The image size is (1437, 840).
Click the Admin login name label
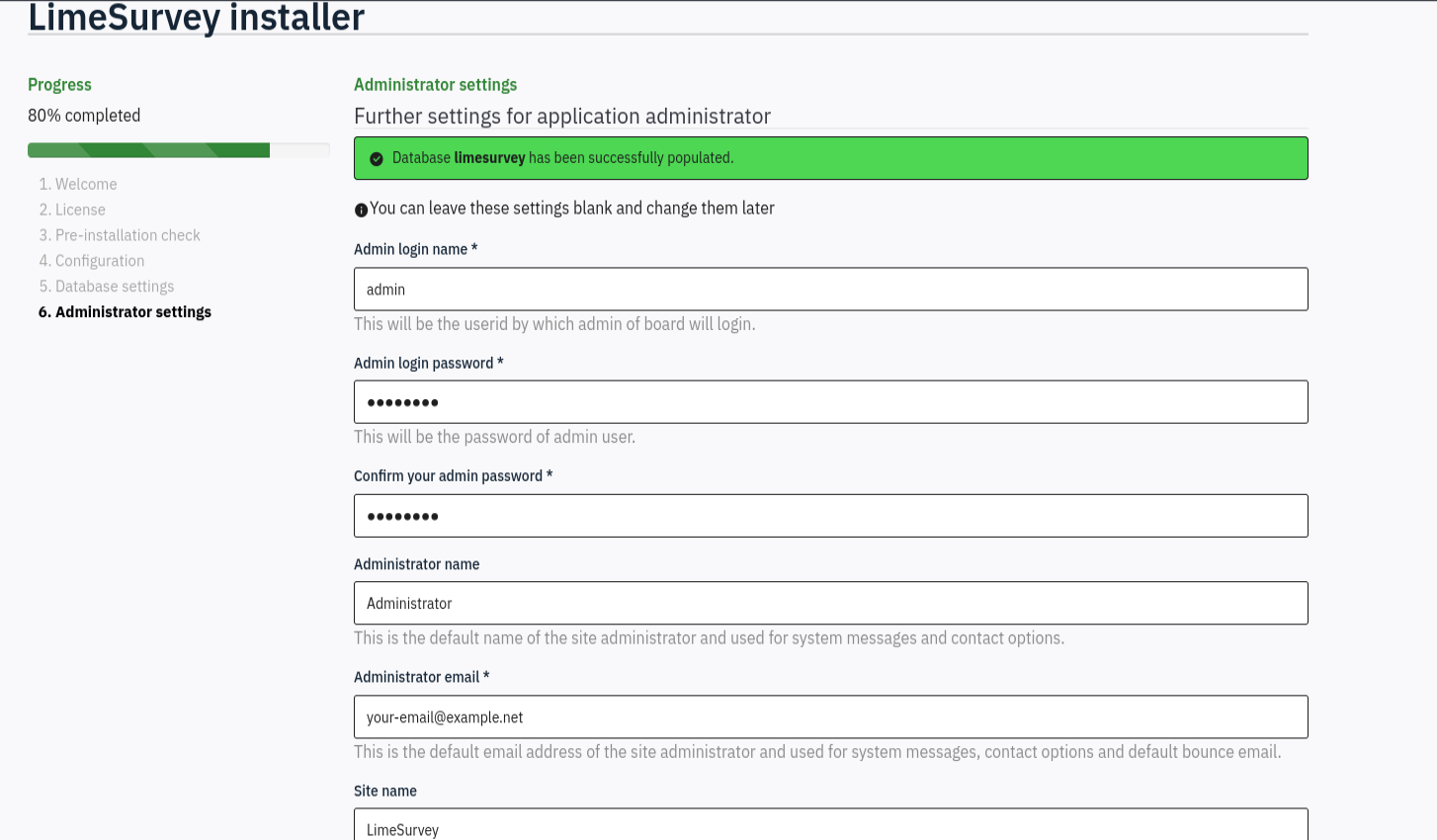[x=416, y=249]
